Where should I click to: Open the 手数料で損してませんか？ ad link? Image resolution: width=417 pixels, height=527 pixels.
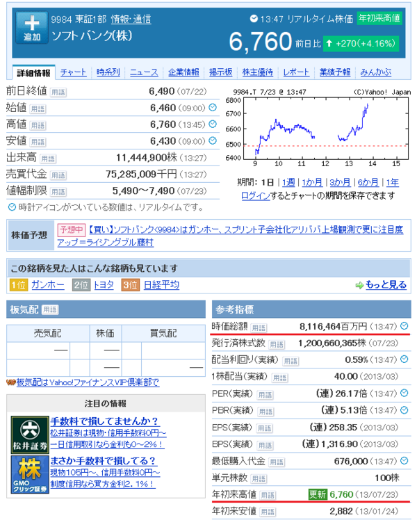[x=104, y=421]
